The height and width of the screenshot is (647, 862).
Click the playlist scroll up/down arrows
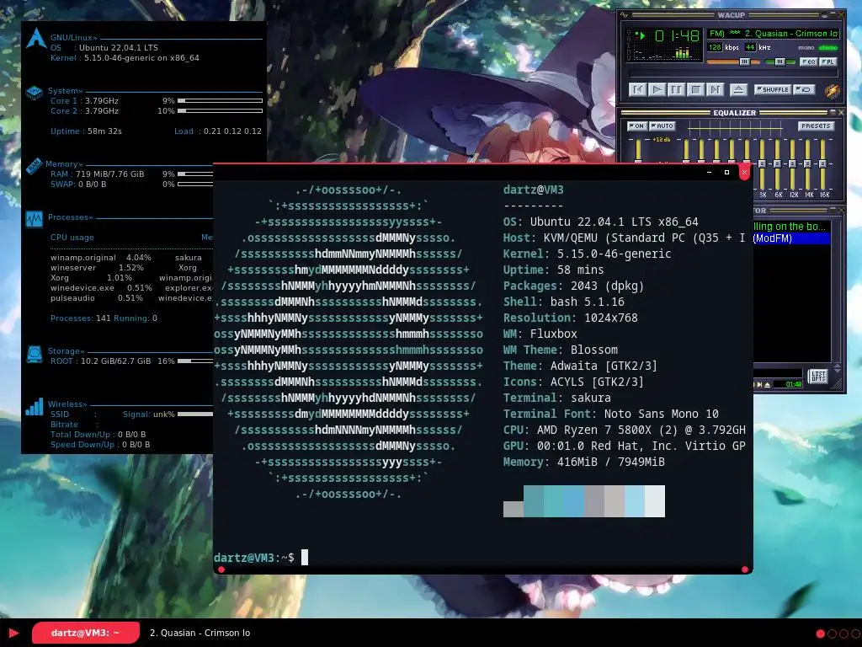click(838, 367)
